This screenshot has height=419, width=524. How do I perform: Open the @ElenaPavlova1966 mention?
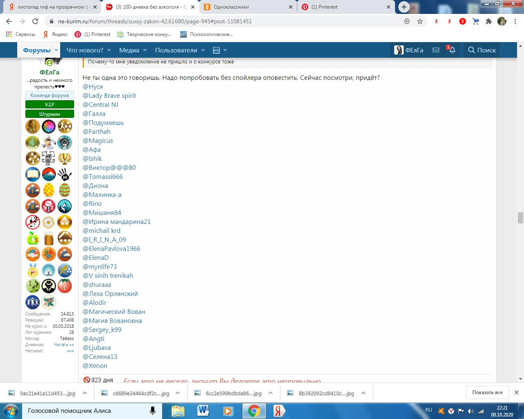[x=111, y=249]
